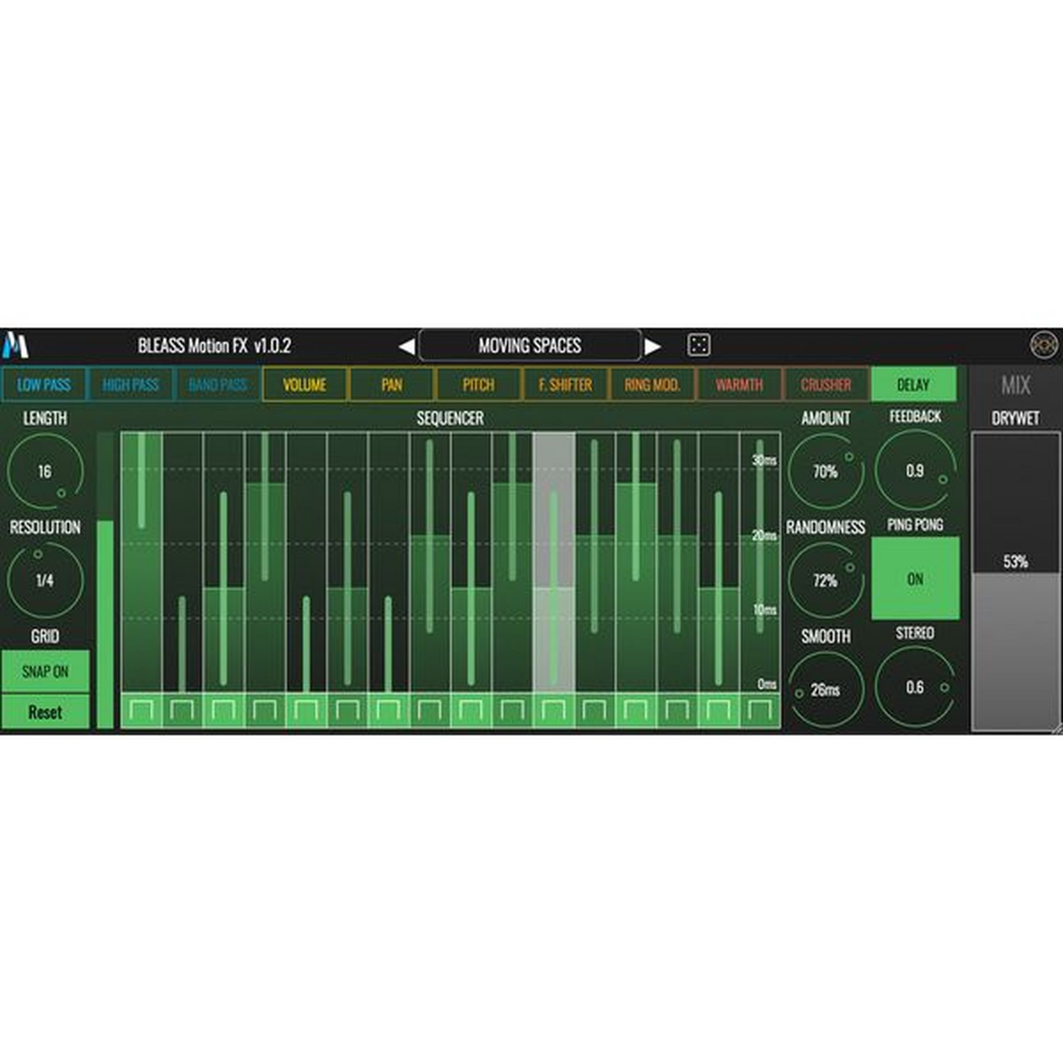This screenshot has height=1063, width=1063.
Task: Toggle the fifth sequencer step gate
Action: coord(306,711)
